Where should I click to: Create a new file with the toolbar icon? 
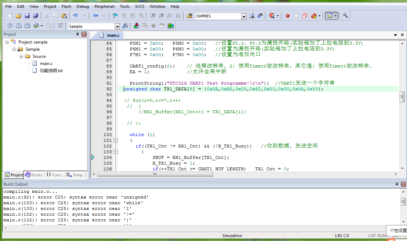coord(10,16)
